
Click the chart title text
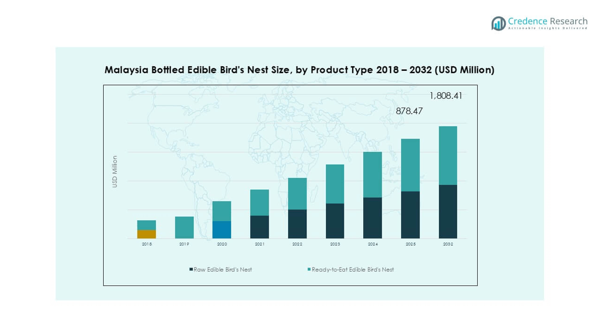299,70
